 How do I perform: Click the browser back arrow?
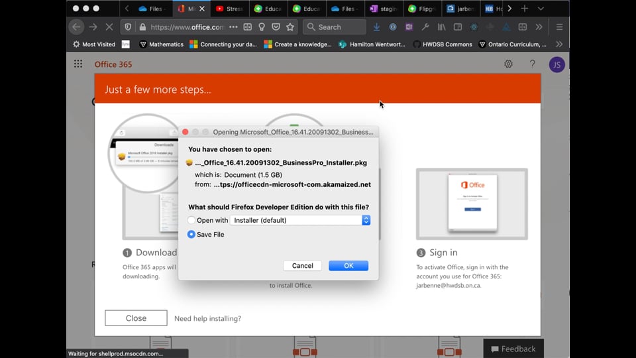click(x=76, y=27)
